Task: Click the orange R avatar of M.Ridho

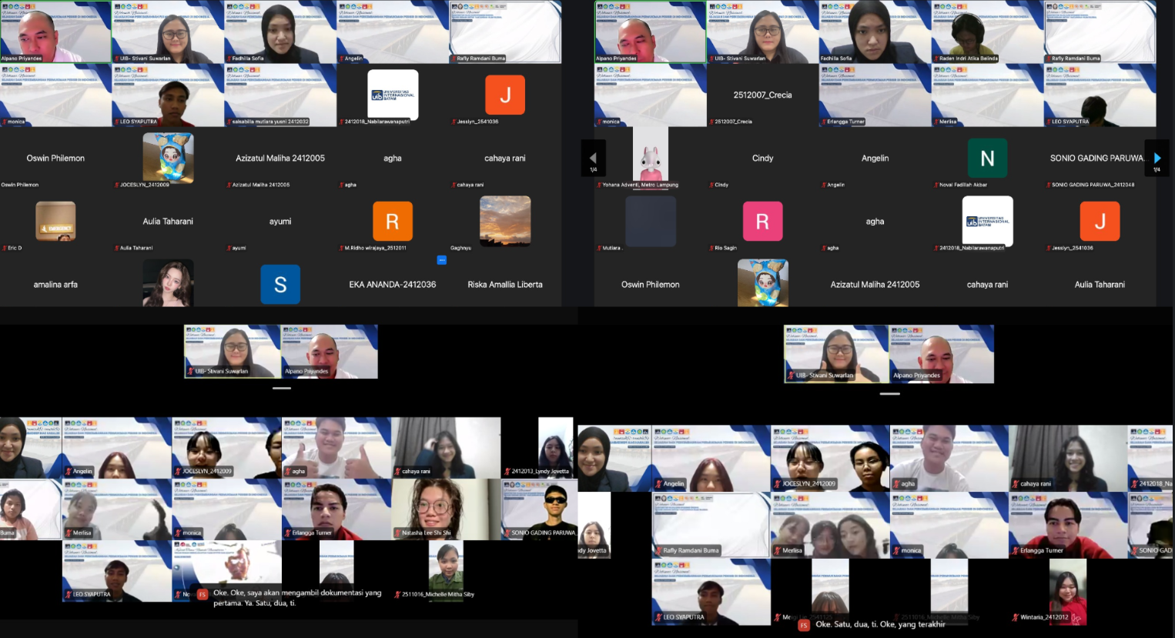Action: pyautogui.click(x=393, y=222)
